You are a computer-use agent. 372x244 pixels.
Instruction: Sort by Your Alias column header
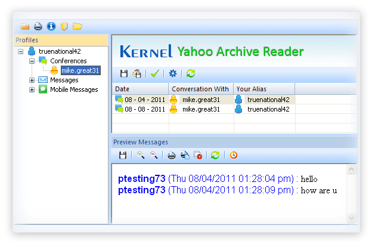(264, 89)
